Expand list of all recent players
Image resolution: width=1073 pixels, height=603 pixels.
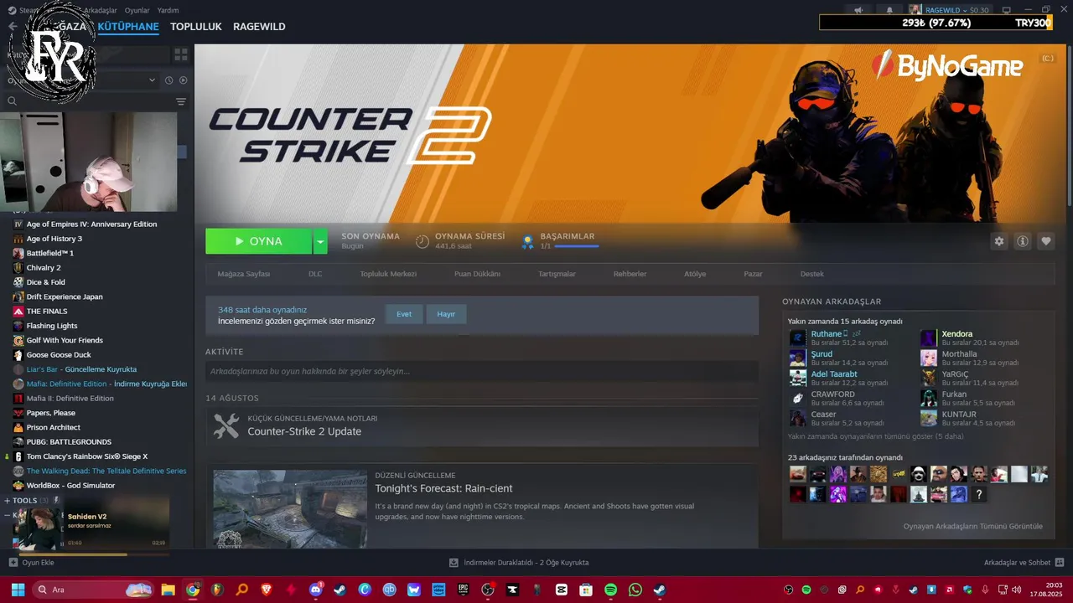click(x=876, y=436)
